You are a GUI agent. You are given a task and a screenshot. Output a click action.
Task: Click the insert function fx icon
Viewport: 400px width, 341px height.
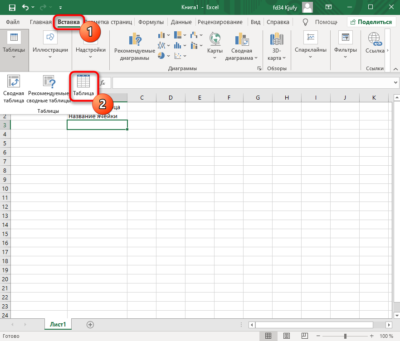(x=103, y=83)
